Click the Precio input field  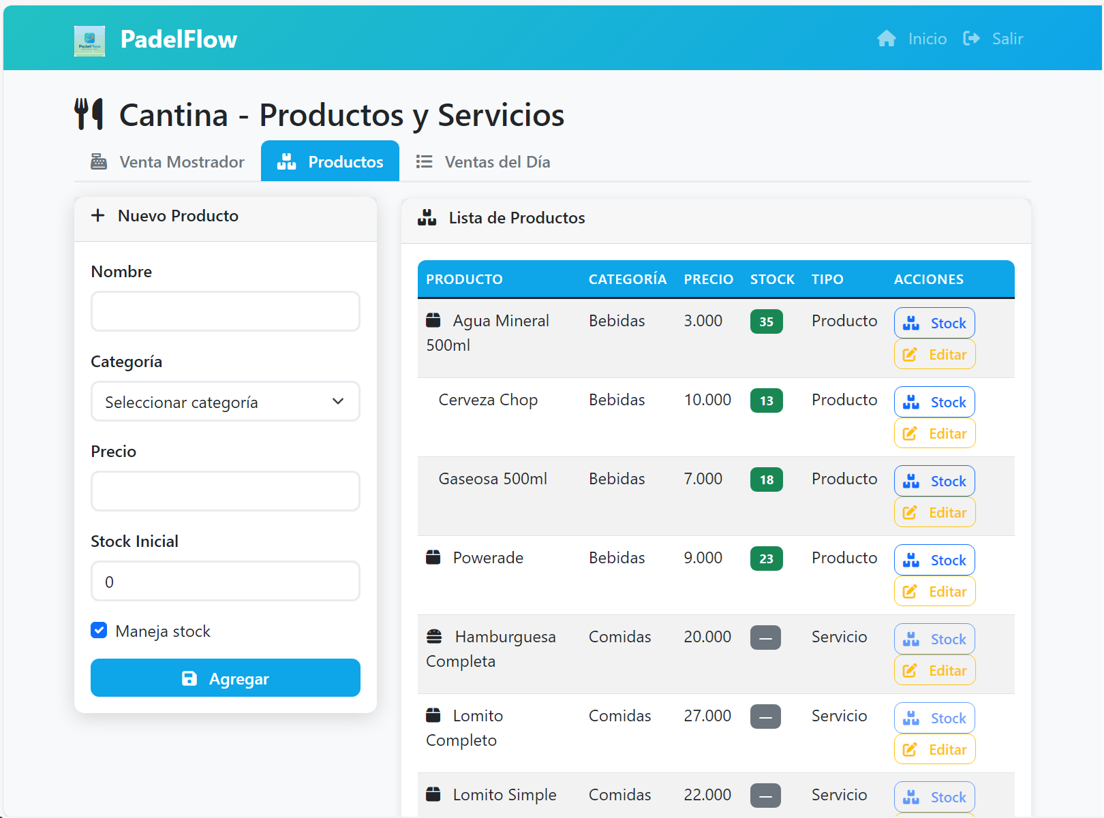225,492
